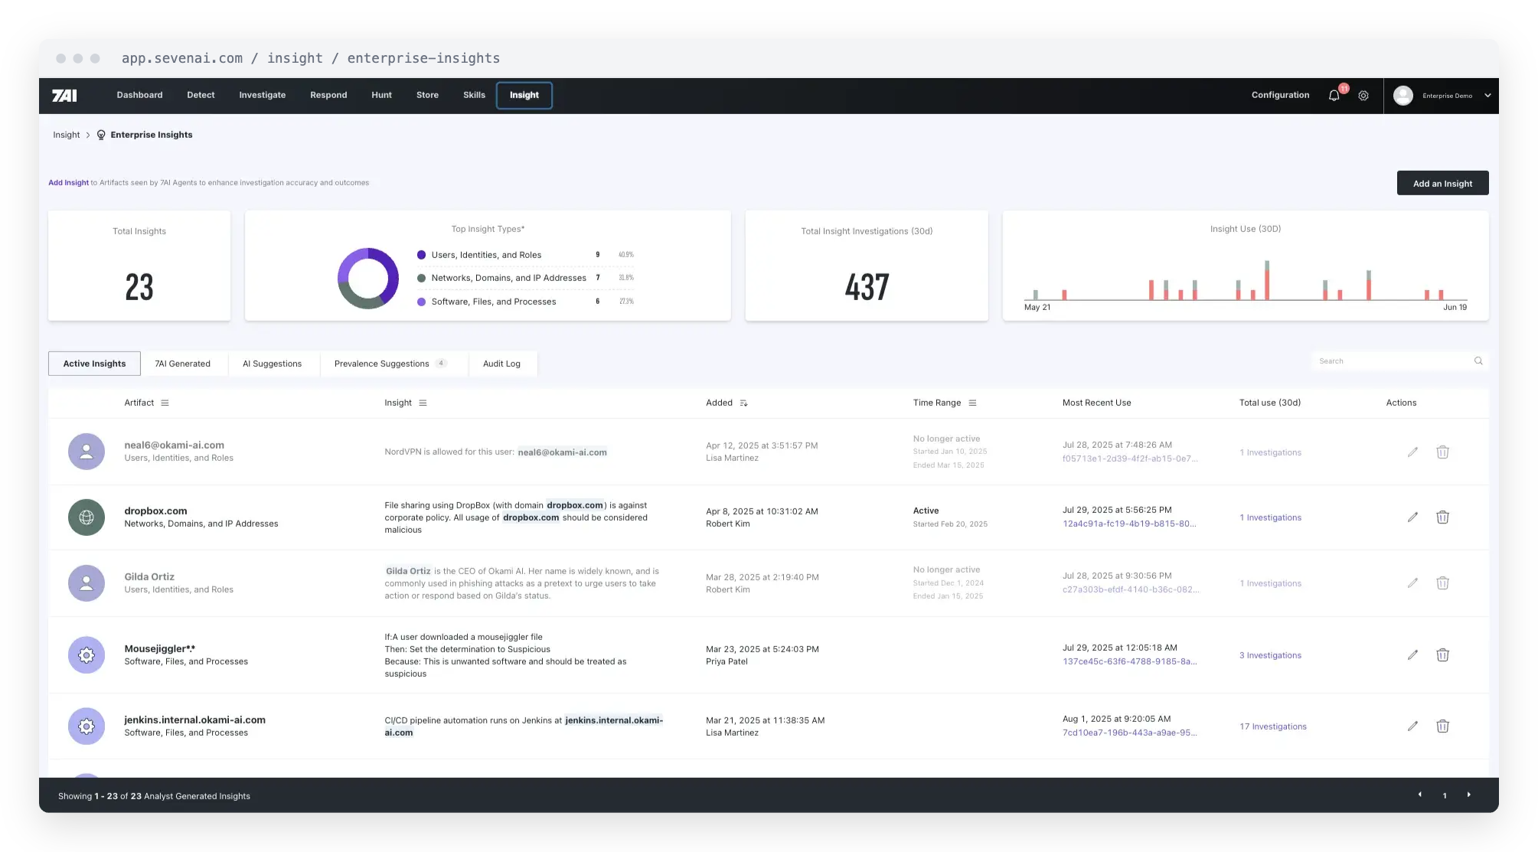This screenshot has width=1538, height=852.
Task: Open the Insight column filter menu
Action: (x=423, y=403)
